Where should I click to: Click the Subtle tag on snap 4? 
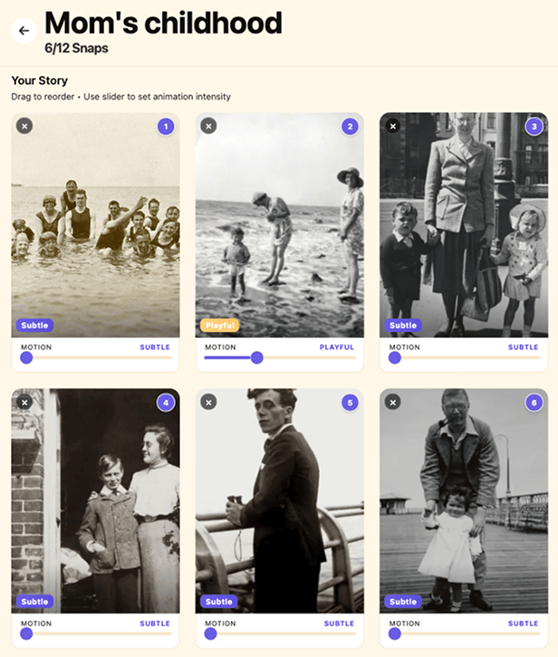34,601
